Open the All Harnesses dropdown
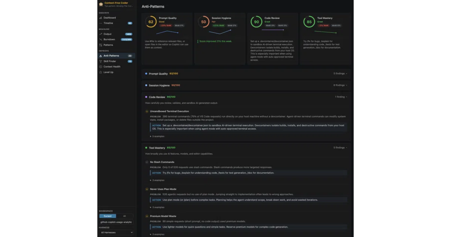 [116, 232]
